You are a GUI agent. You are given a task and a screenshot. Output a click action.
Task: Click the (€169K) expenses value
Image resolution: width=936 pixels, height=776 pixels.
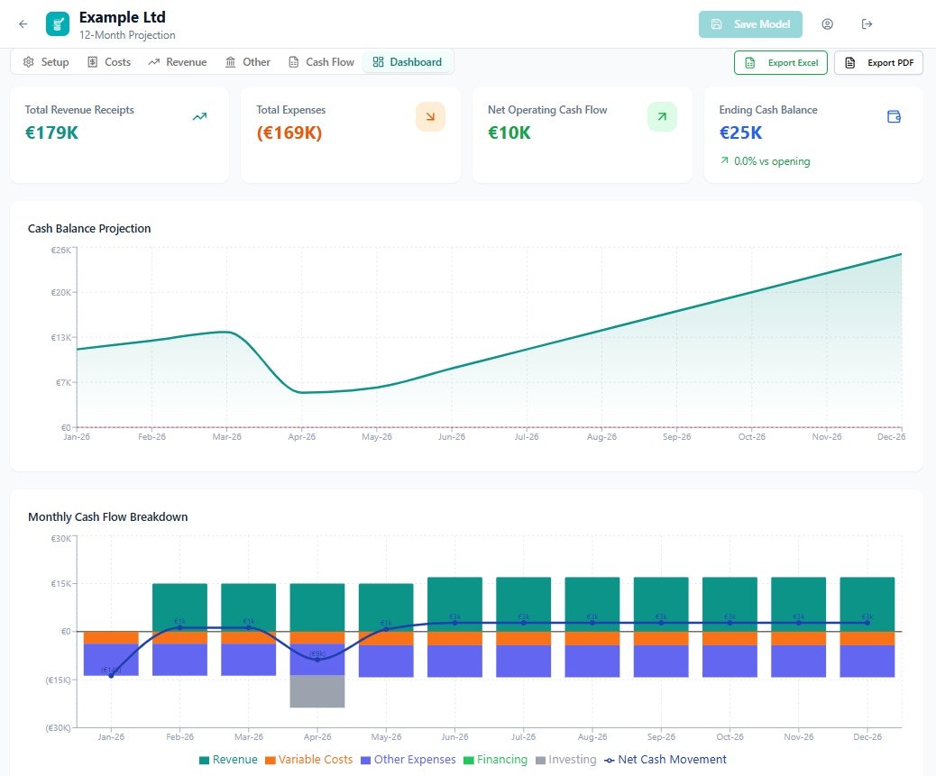coord(289,132)
